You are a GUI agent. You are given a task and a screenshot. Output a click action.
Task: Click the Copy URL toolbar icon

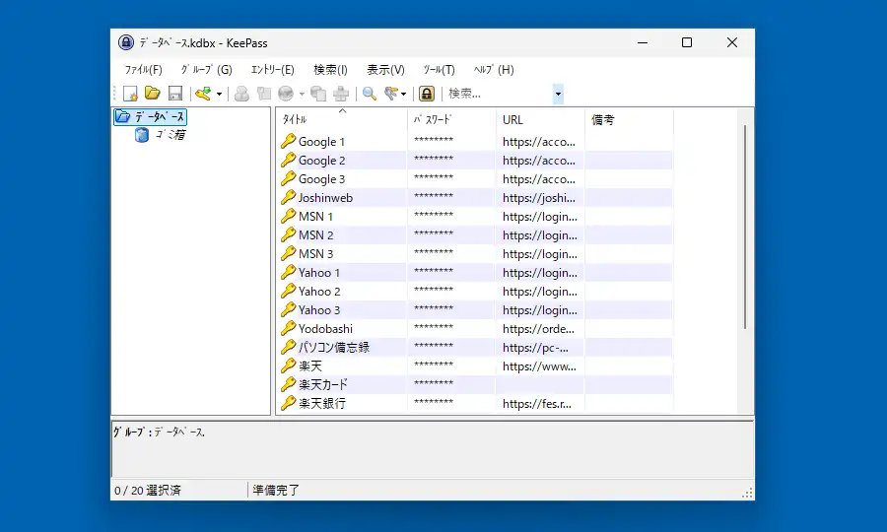(318, 94)
